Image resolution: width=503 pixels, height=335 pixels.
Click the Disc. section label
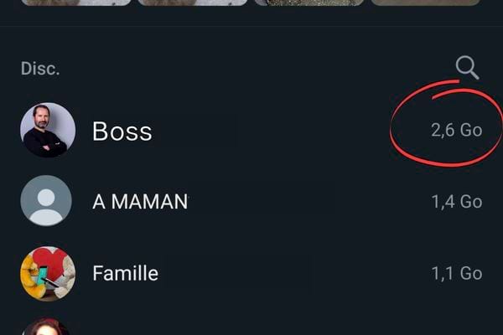pyautogui.click(x=40, y=69)
